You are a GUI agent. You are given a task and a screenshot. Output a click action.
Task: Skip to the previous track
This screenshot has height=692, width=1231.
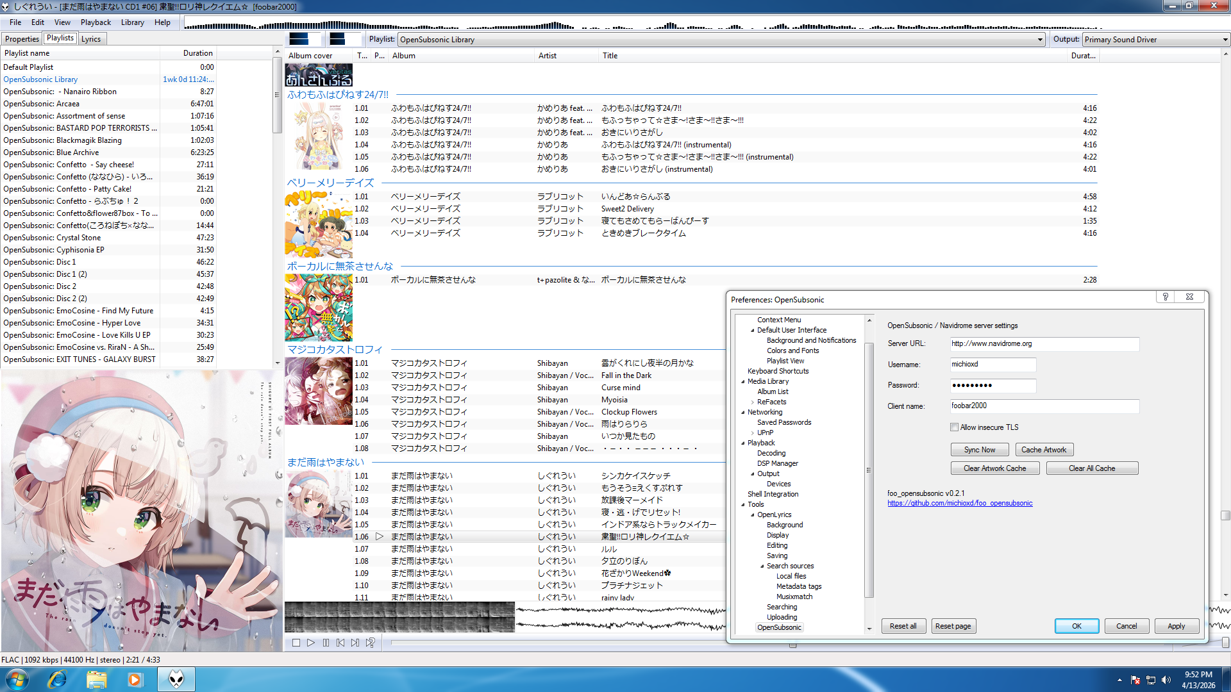tap(340, 643)
